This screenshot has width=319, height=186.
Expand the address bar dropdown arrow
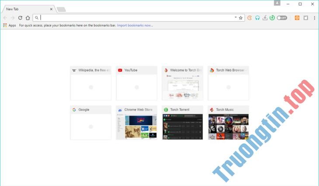(x=236, y=18)
